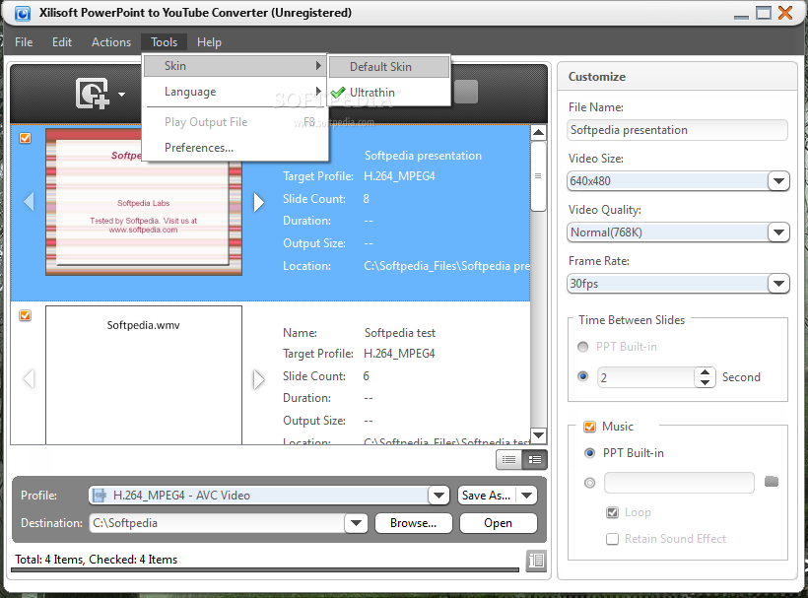The image size is (808, 598).
Task: Uncheck the Softpedia test item checkbox
Action: point(25,315)
